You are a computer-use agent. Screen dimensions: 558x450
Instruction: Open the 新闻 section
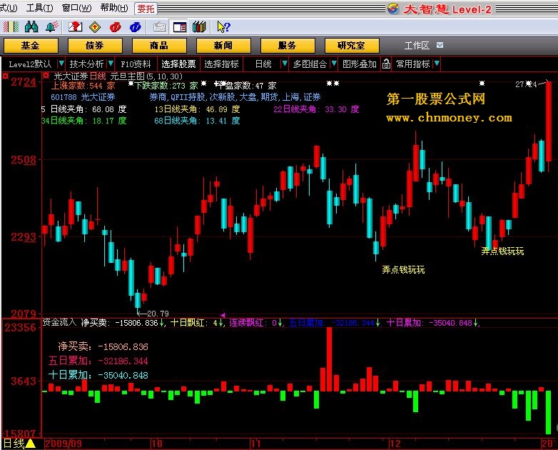tap(223, 46)
